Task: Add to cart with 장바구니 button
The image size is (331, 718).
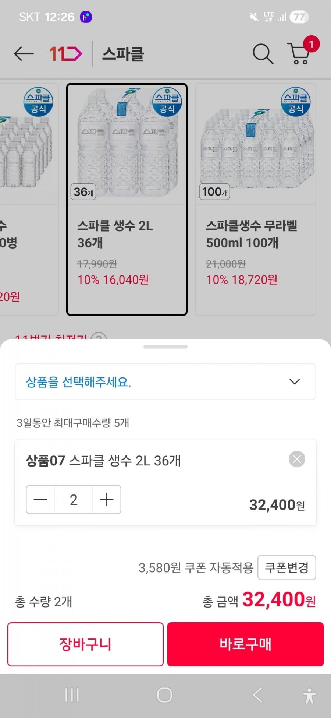Action: coord(85,644)
